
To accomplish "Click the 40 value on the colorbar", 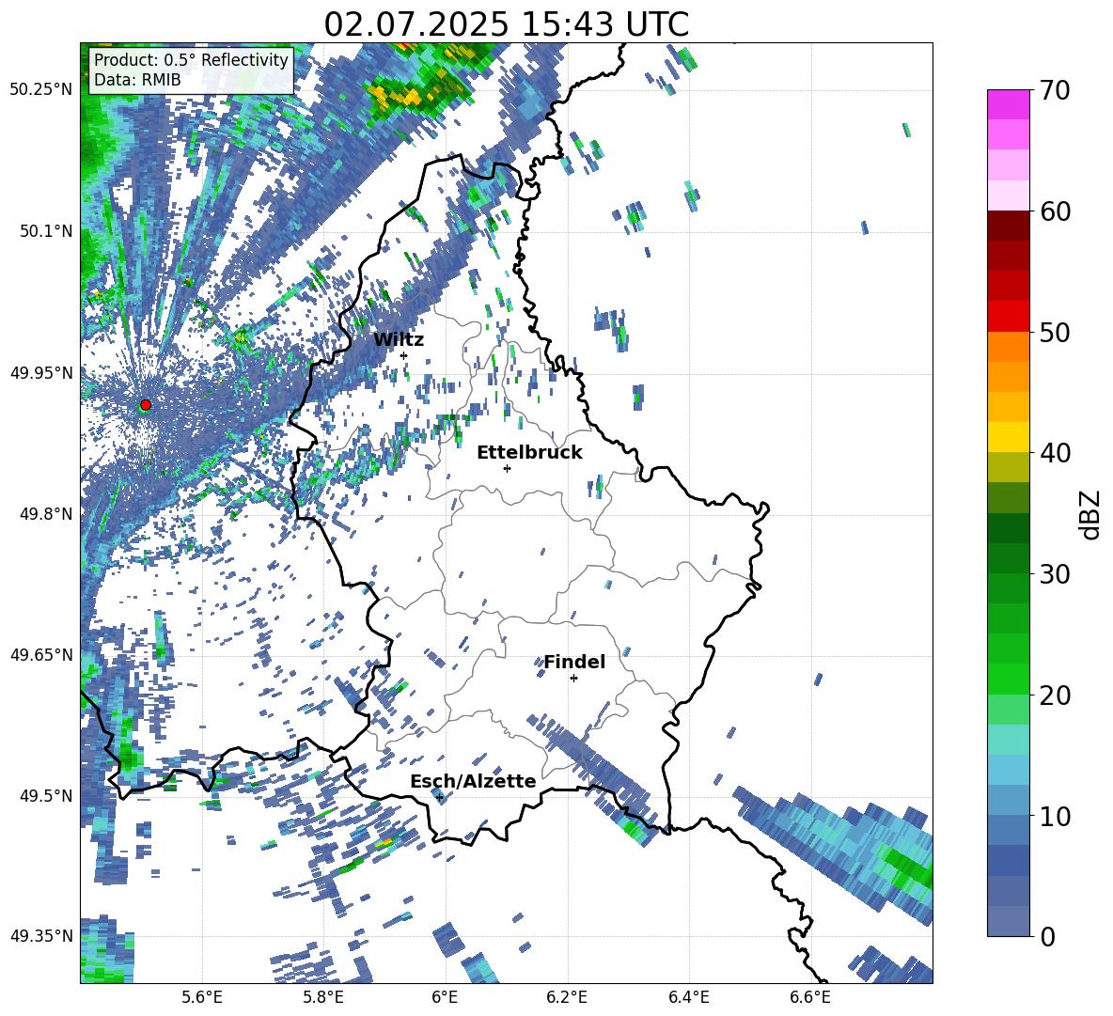I will [1054, 453].
